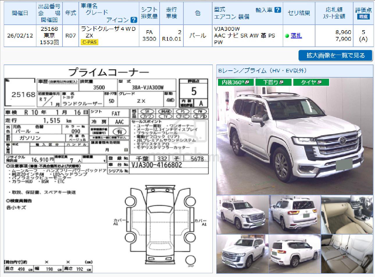Click the 年式 column header
Viewport: 375px width, 277px height.
[71, 13]
